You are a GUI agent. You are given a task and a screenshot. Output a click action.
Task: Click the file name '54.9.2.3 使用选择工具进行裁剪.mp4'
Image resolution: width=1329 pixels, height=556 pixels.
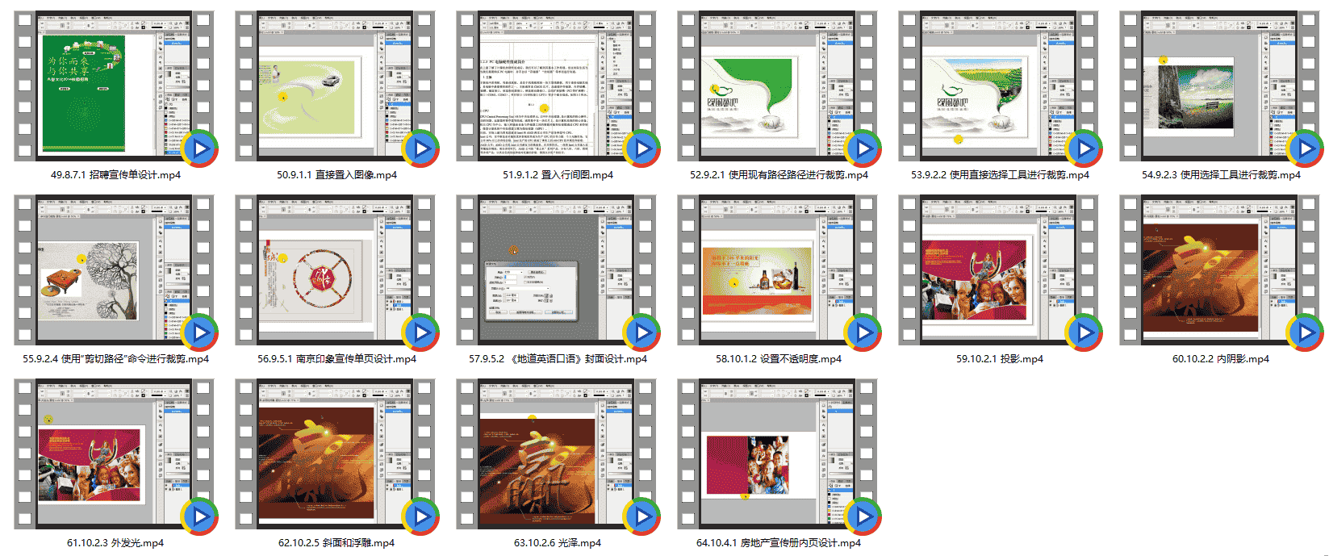tap(1221, 174)
